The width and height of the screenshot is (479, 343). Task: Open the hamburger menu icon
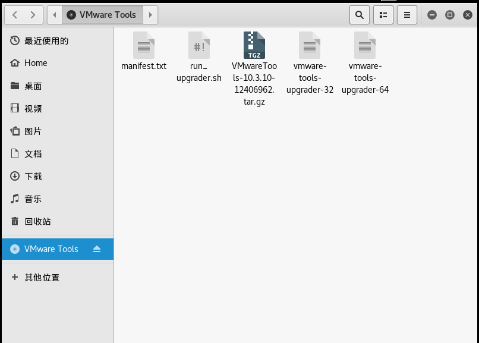click(x=407, y=15)
